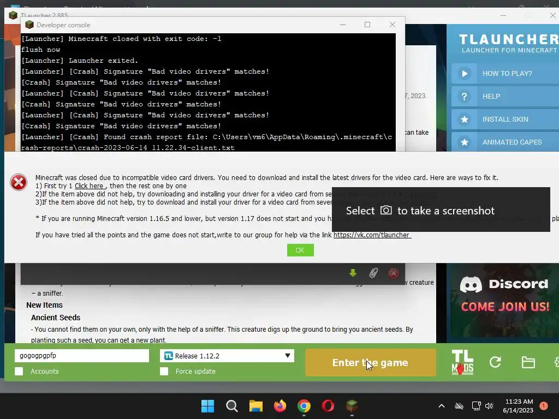Open Windows taskbar search
This screenshot has width=559, height=419.
tap(231, 406)
